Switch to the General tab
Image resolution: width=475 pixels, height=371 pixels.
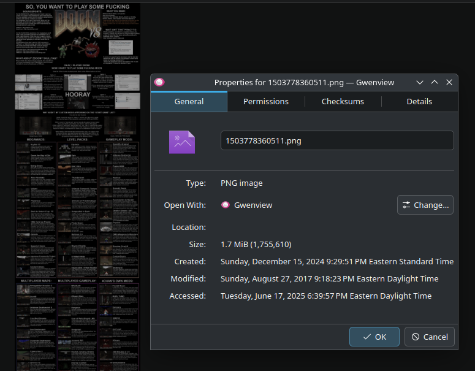click(x=189, y=102)
